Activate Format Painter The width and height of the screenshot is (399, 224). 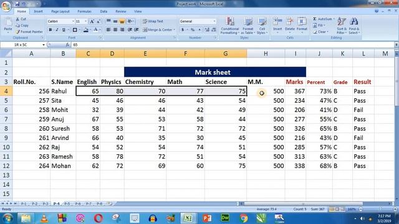pos(29,32)
